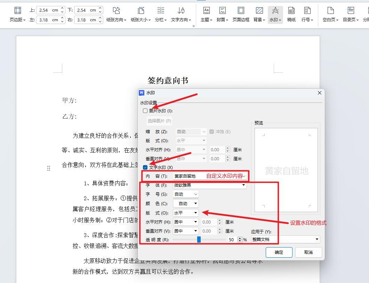Click the page setup dialog launcher arrow
Screen dimensions: 369x283
pyautogui.click(x=193, y=26)
